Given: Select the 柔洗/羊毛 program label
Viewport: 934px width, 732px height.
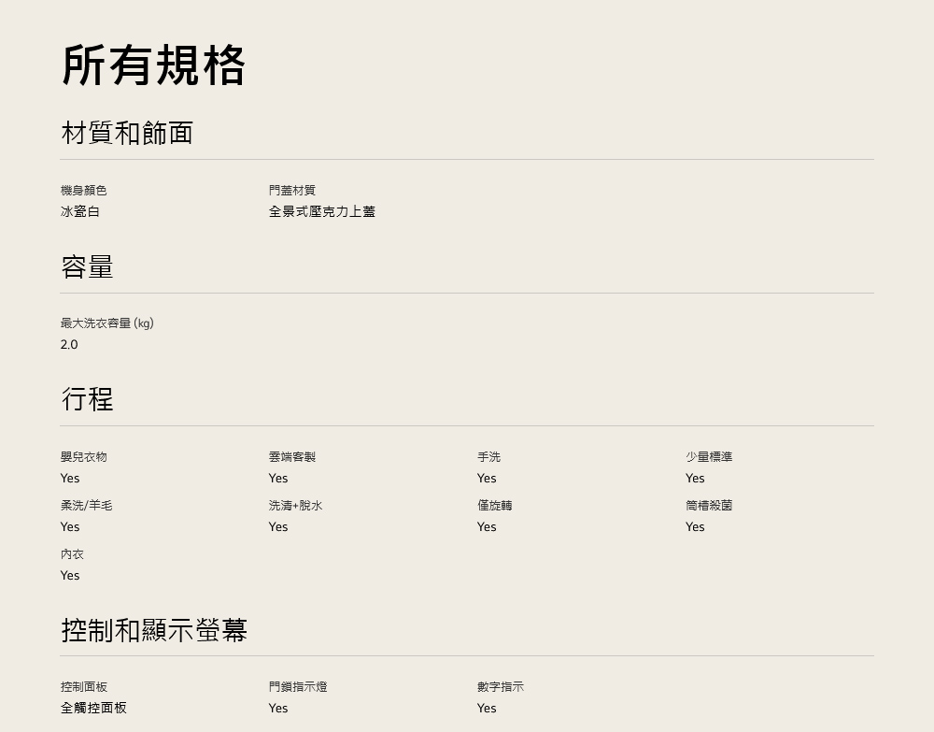Looking at the screenshot, I should [86, 505].
